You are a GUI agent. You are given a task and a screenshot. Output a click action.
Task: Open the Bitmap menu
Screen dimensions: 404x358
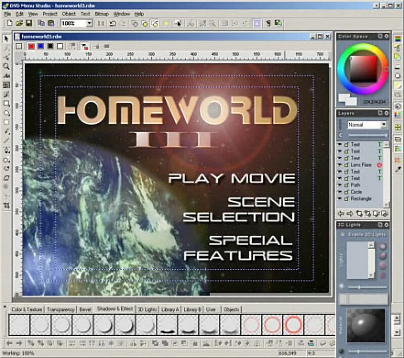tap(102, 14)
